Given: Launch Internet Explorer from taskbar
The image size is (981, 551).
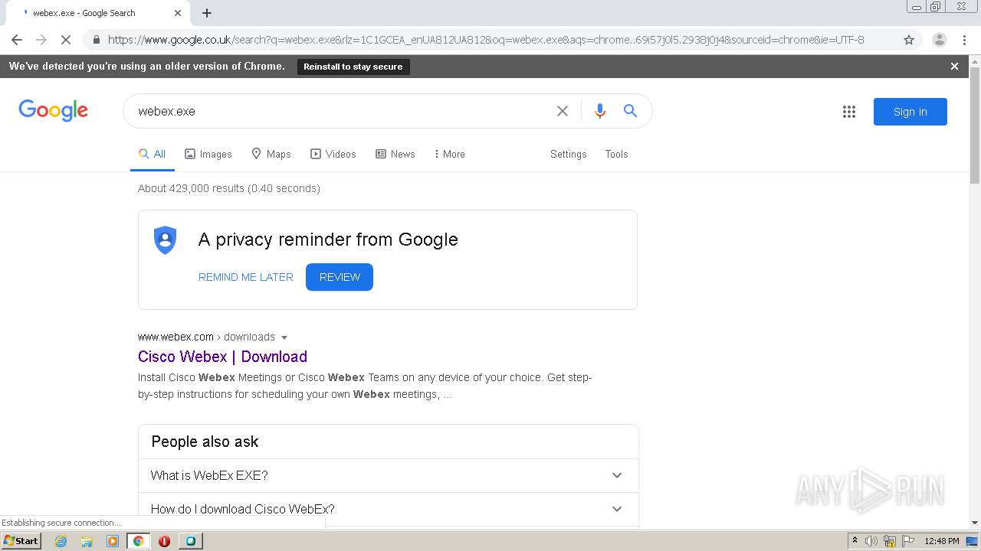Looking at the screenshot, I should [61, 541].
